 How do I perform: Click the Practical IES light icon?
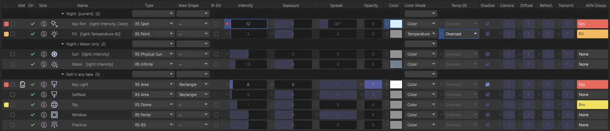[x=54, y=125]
